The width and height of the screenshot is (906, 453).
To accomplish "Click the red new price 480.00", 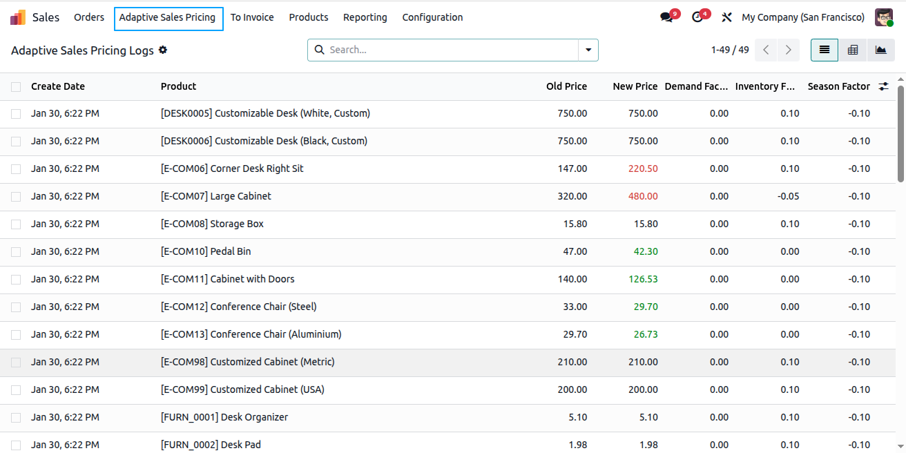I will pos(643,197).
